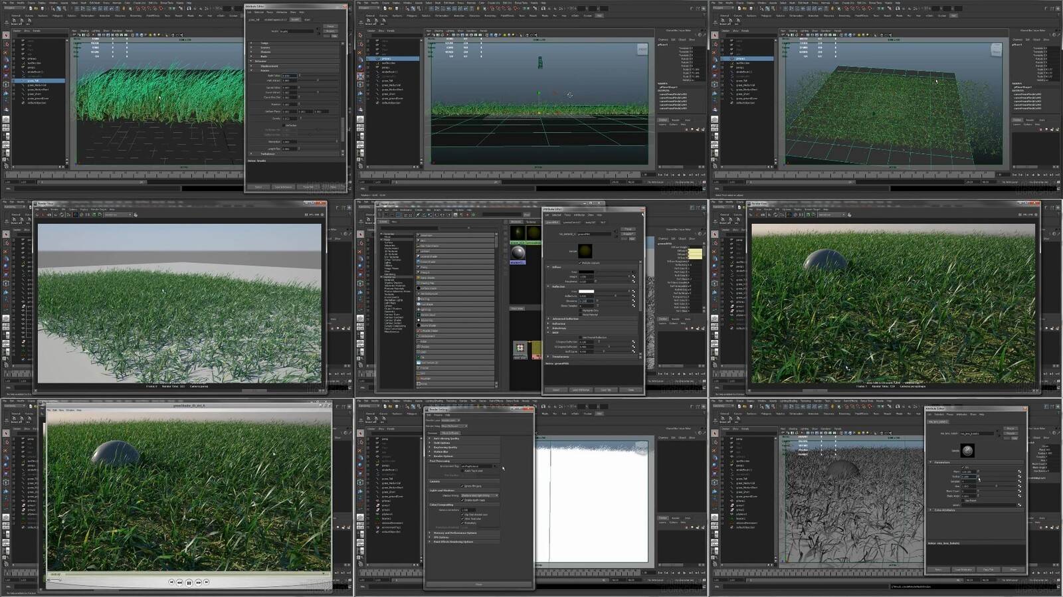Pick the Lasso tool in the Render Settings scene toolbox
Screen dimensions: 1063x597
[361, 442]
